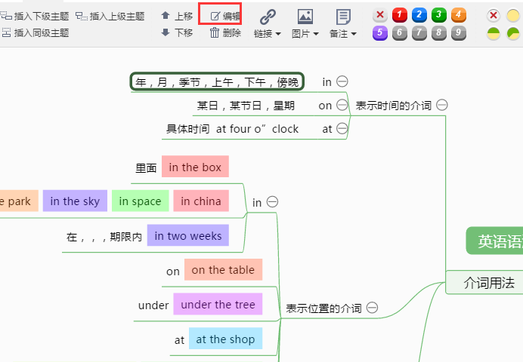This screenshot has height=362, width=523.
Task: Click the 里面 node text
Action: point(146,168)
